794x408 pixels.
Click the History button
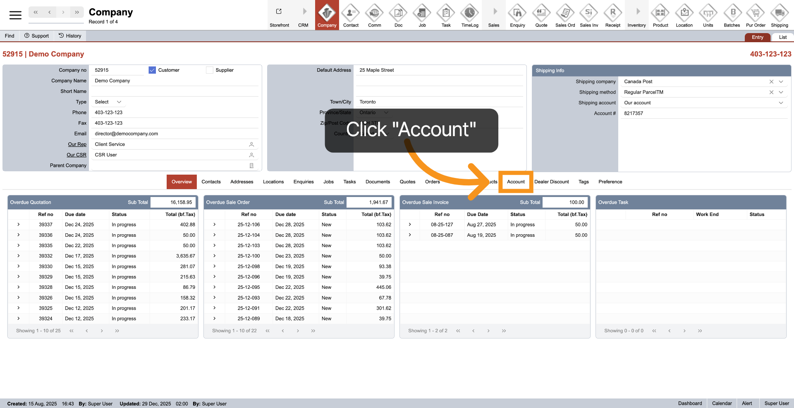(x=70, y=36)
